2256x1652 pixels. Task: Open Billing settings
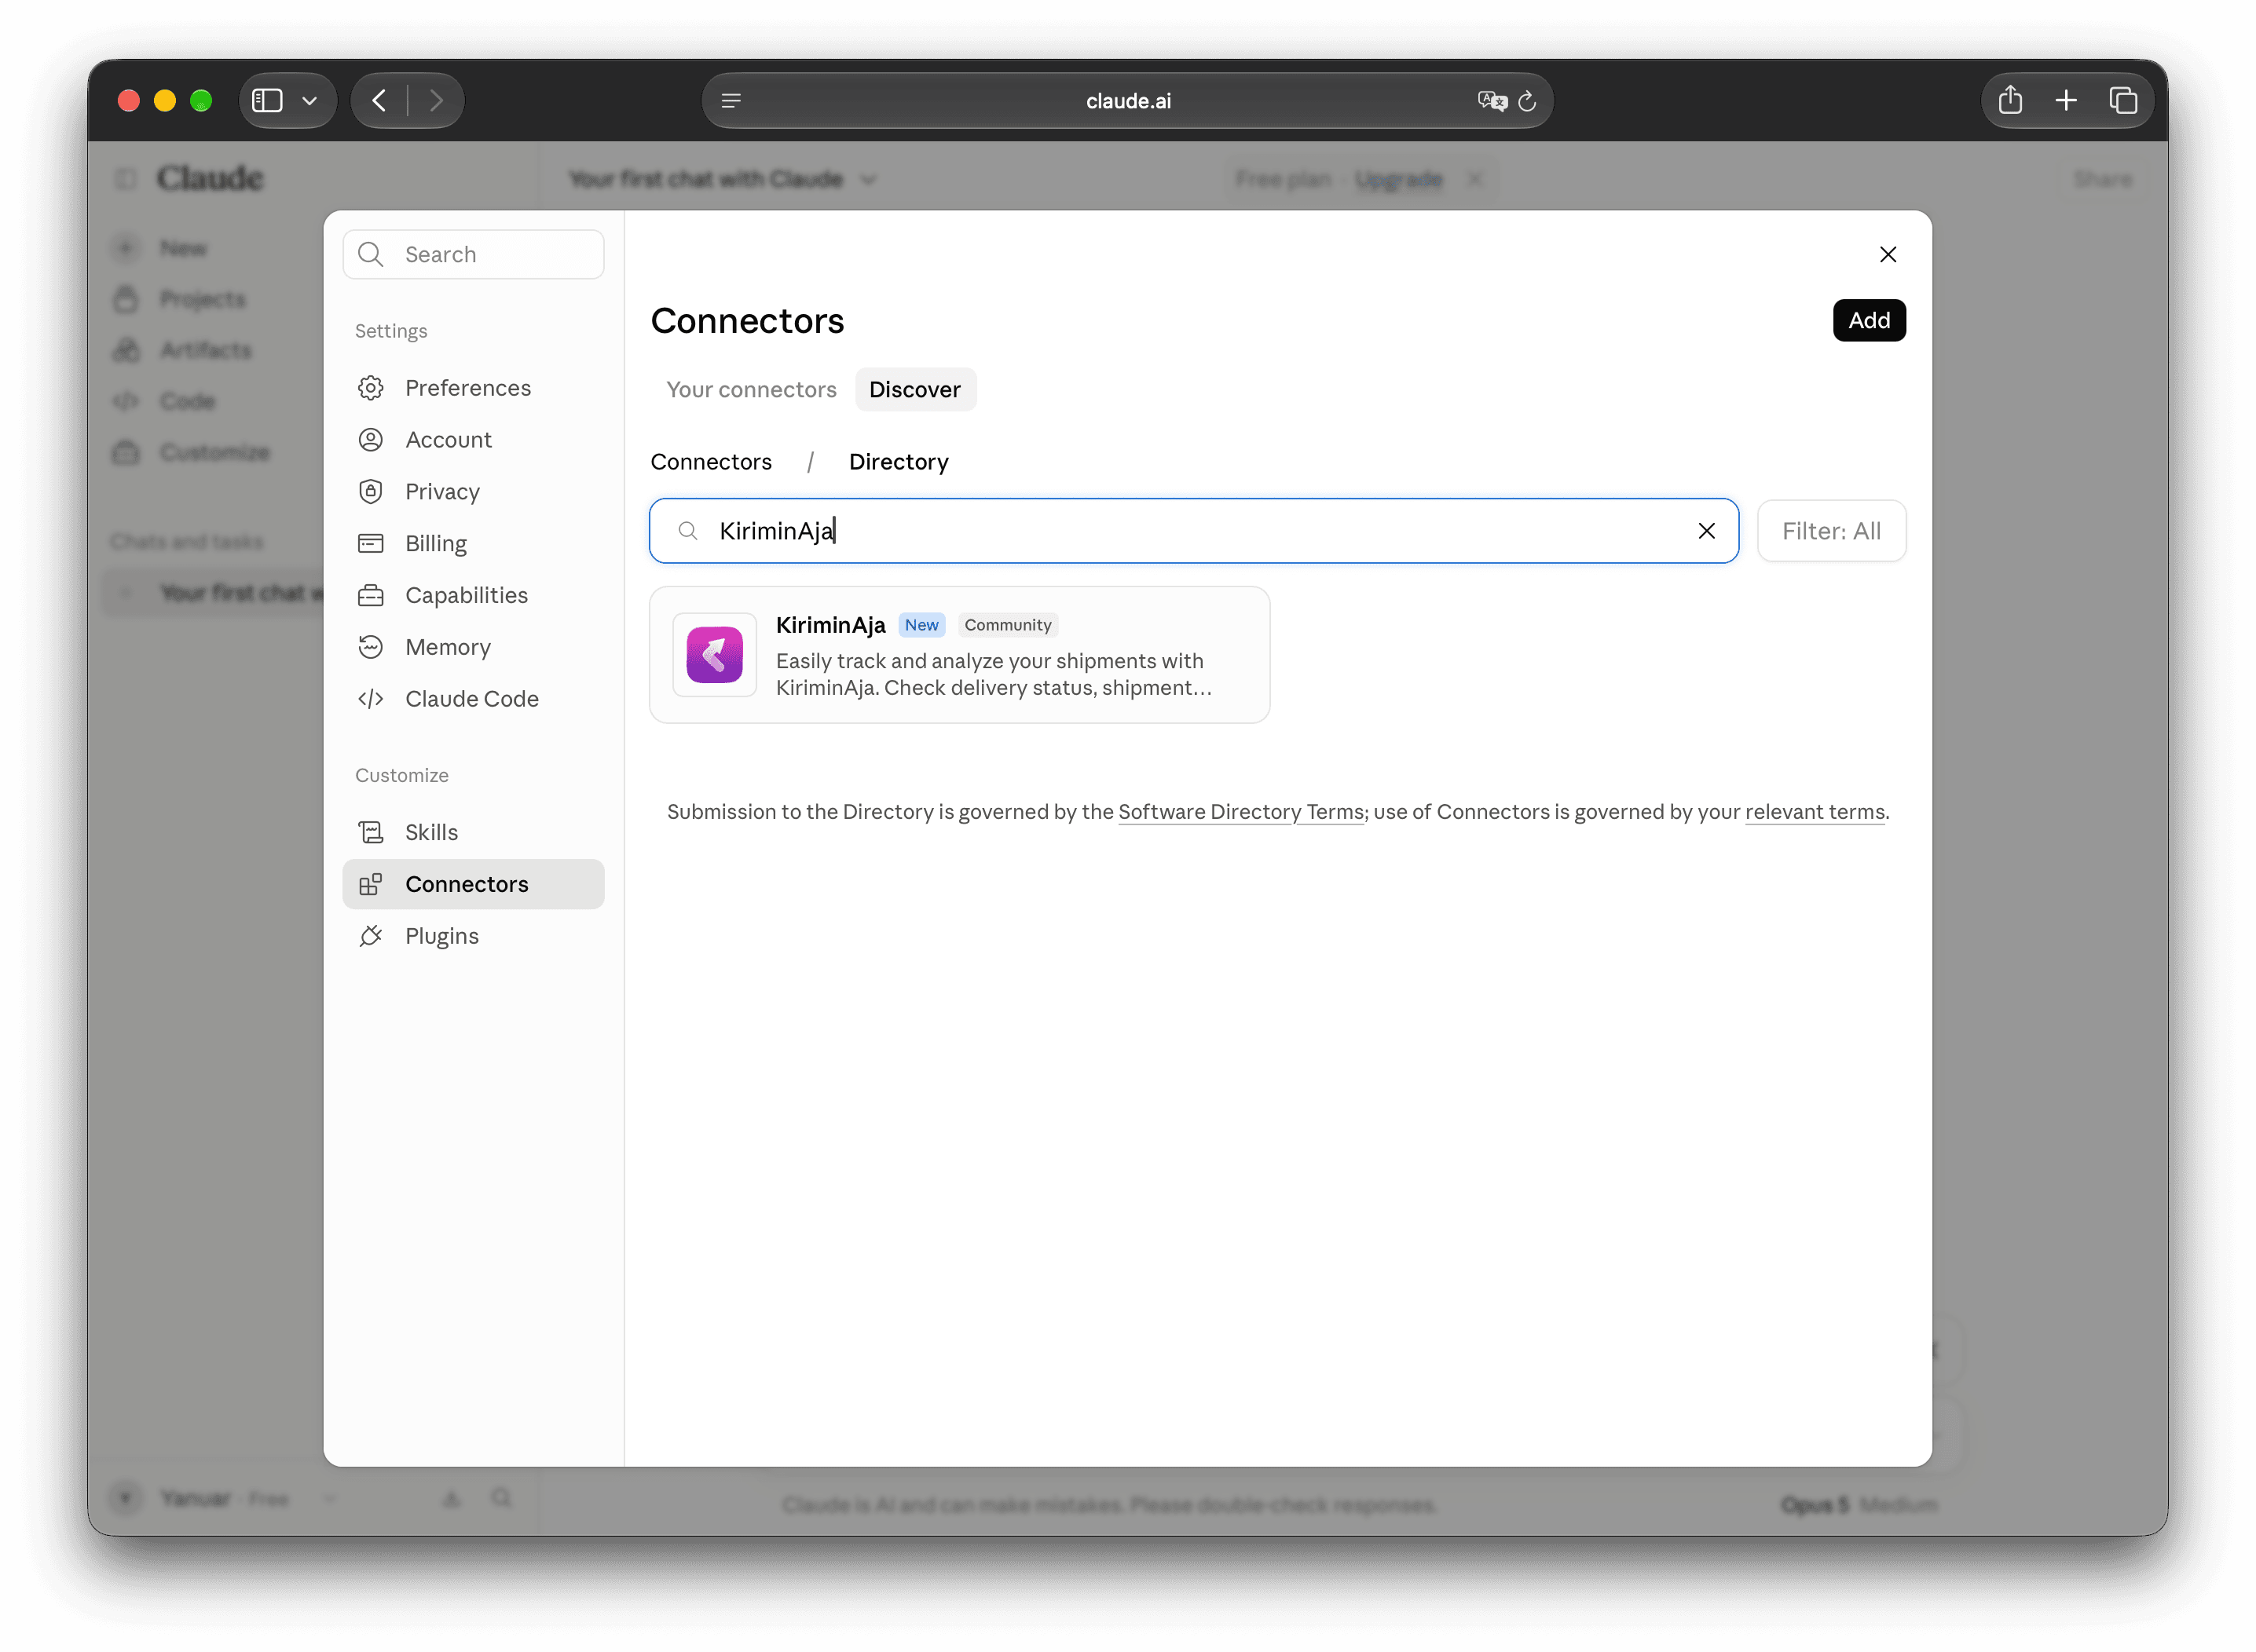click(473, 544)
